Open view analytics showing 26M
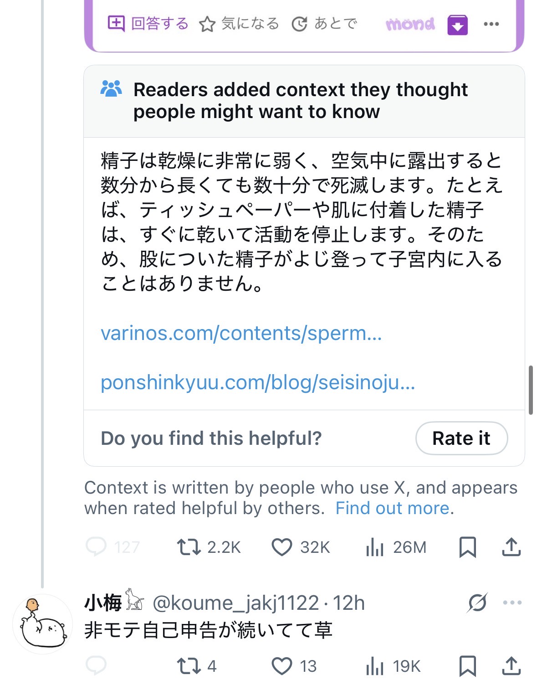Screen dimensions: 537x680 tap(375, 547)
